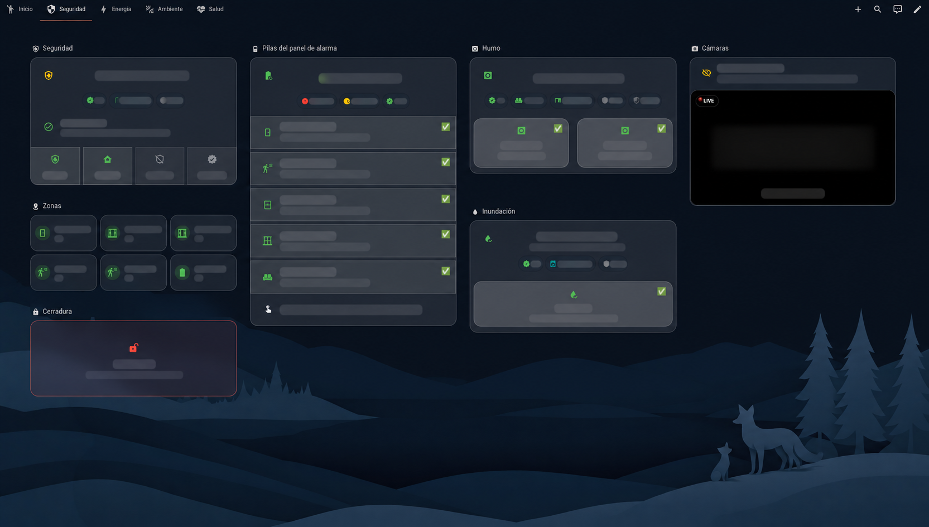This screenshot has width=929, height=527.
Task: Click the touch hand icon in bottom row
Action: 268,310
